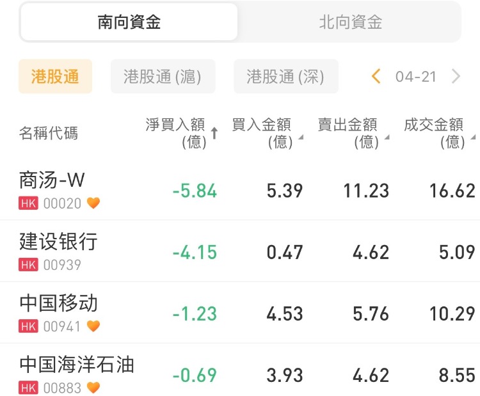This screenshot has height=396, width=480.
Task: Open the 中国海洋石油 stock row
Action: [240, 370]
